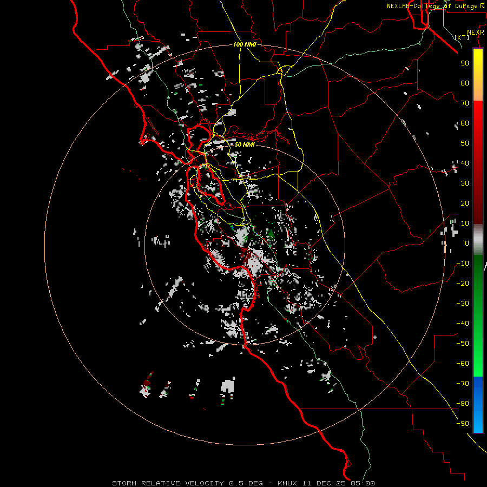Click the positive 50 value on the scale
The image size is (487, 487).
[465, 143]
